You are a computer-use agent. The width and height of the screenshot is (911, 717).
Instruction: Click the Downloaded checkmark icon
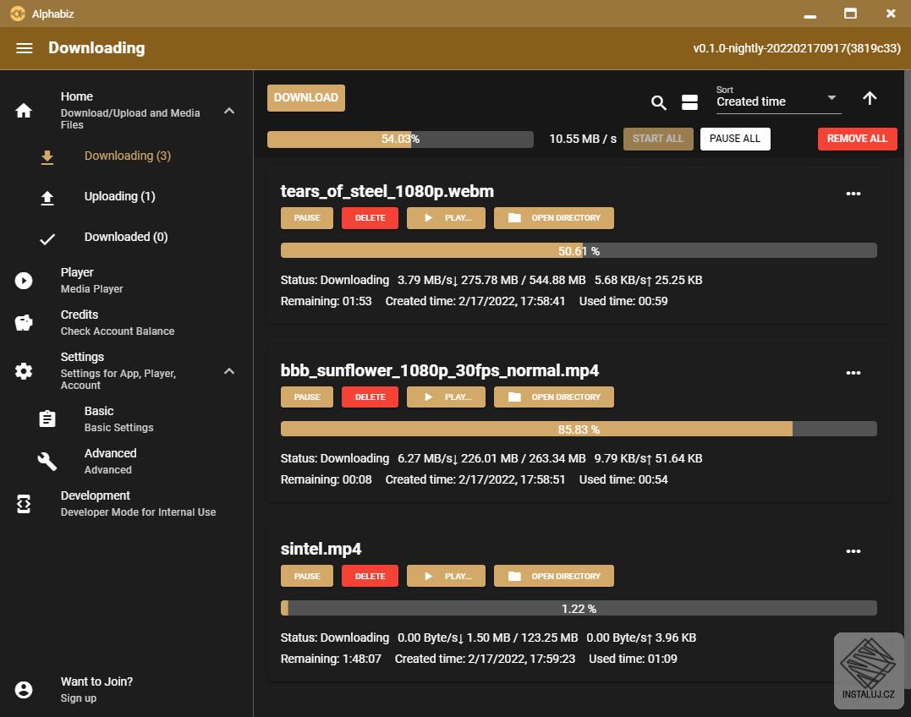point(47,238)
